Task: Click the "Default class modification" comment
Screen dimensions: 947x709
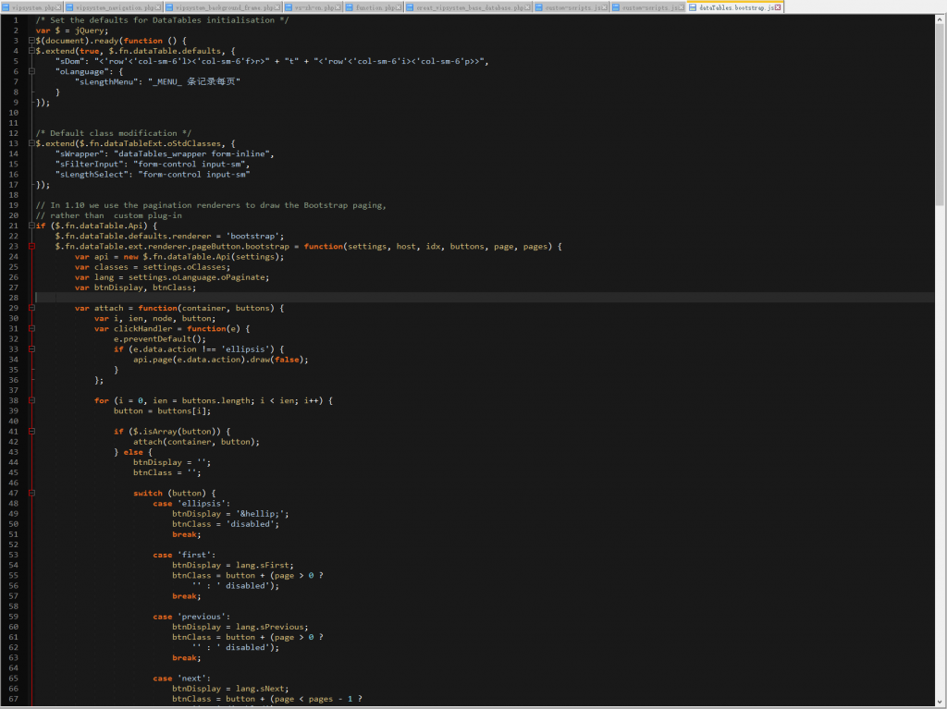Action: pos(114,133)
